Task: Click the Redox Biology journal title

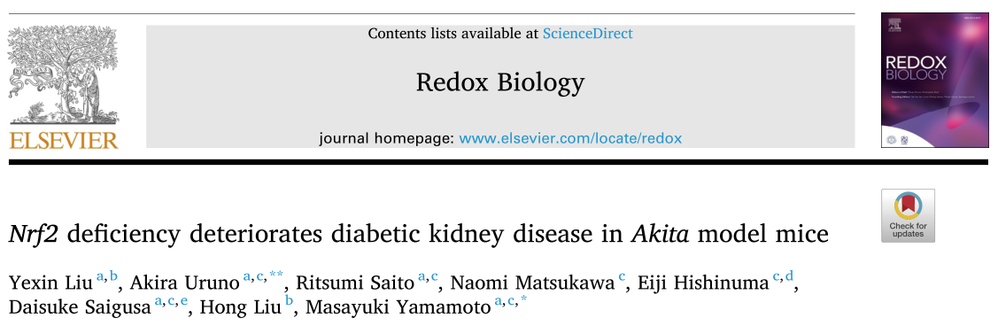Action: pos(500,82)
